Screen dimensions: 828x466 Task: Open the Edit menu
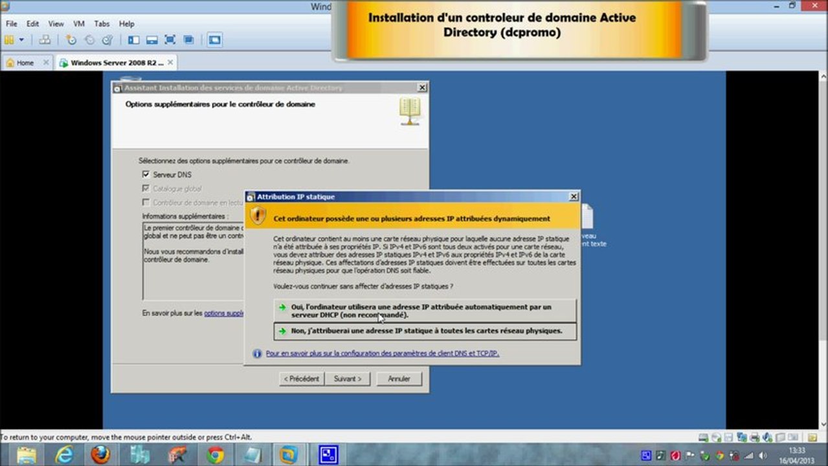pyautogui.click(x=32, y=24)
